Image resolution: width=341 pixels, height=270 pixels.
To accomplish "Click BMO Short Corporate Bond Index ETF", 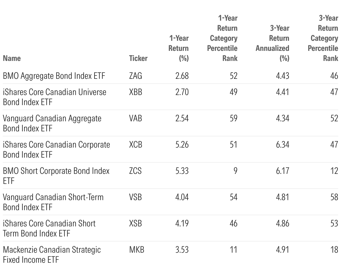I will (x=56, y=176).
